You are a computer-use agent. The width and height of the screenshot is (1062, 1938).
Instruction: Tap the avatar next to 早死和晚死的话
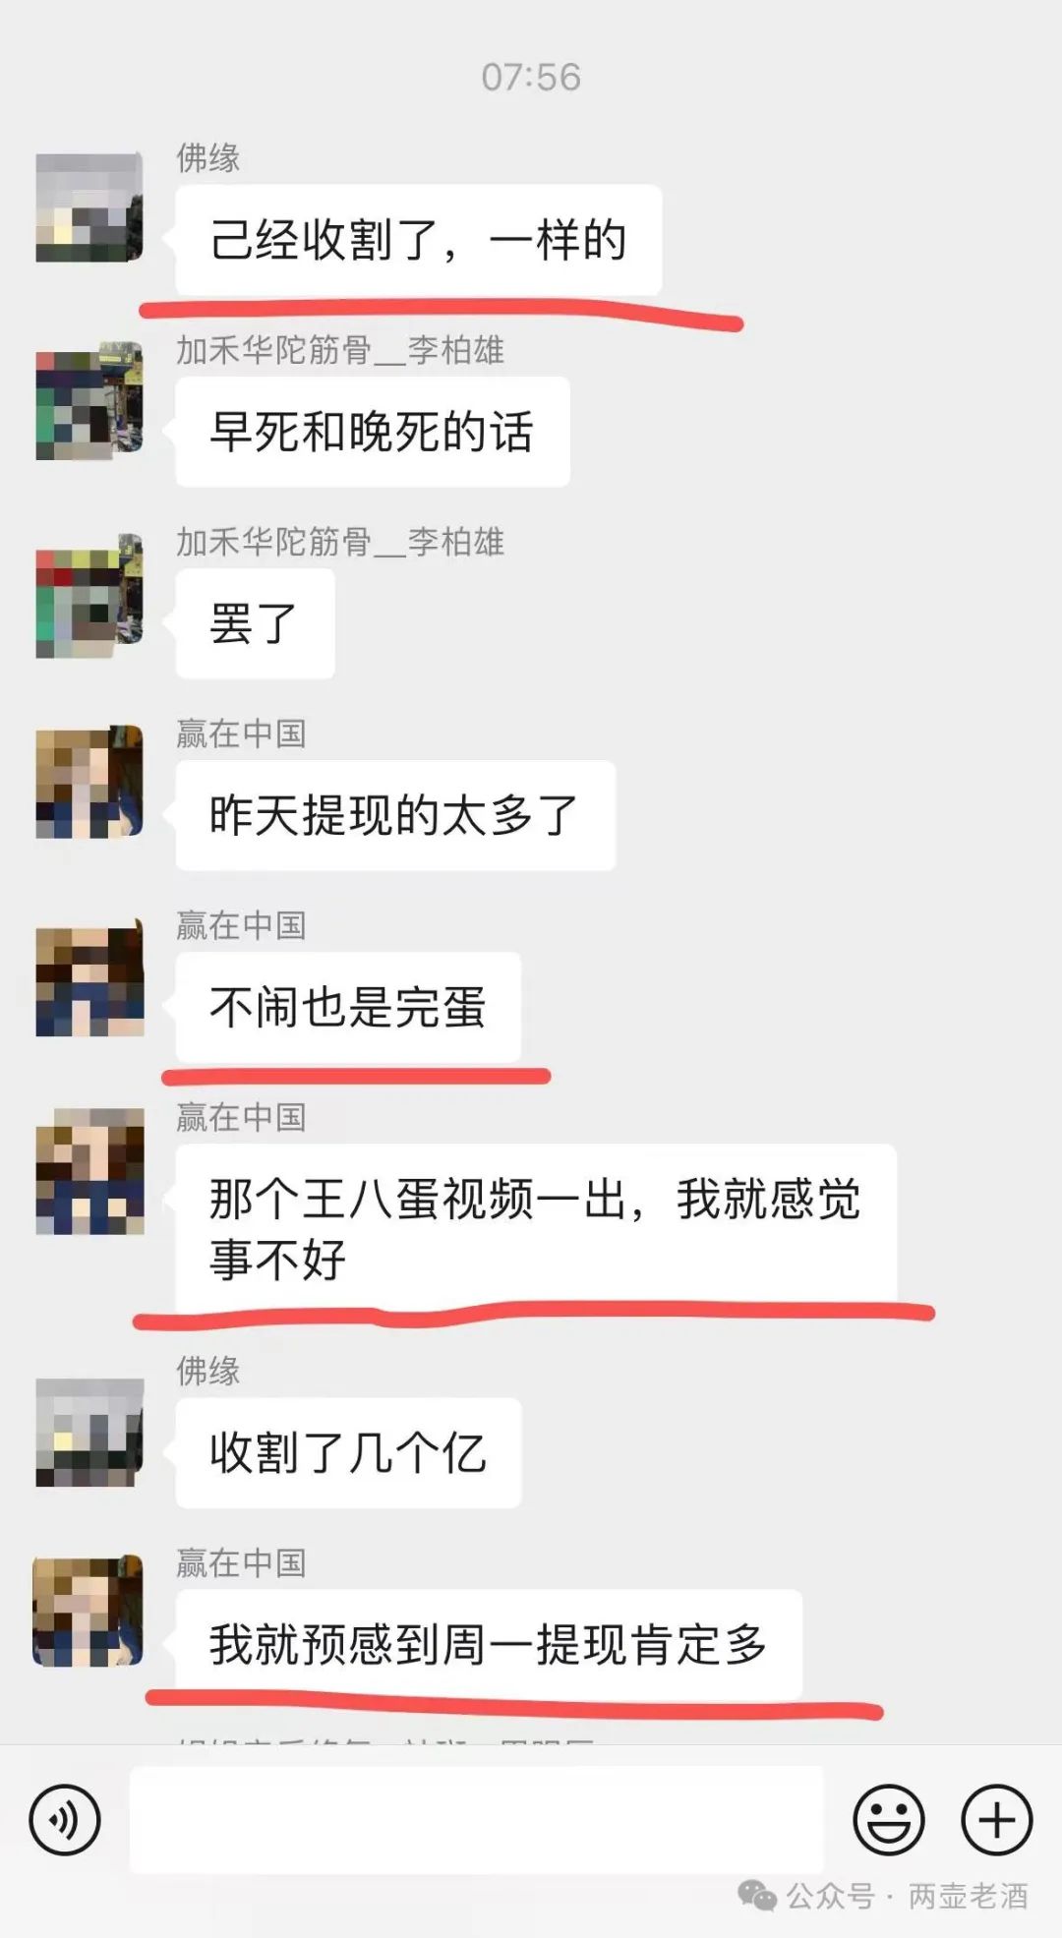(89, 400)
